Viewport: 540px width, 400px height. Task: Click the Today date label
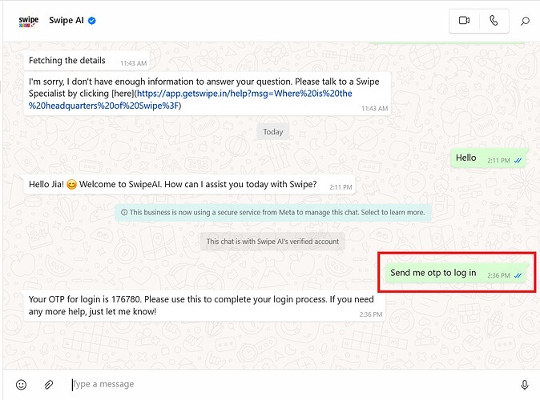point(272,132)
